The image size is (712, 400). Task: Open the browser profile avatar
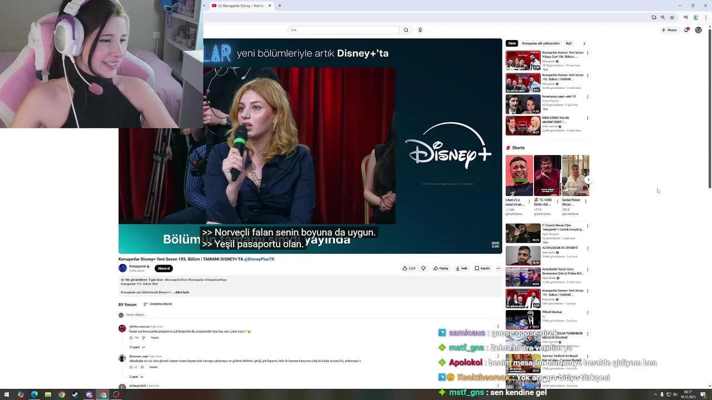(x=695, y=17)
